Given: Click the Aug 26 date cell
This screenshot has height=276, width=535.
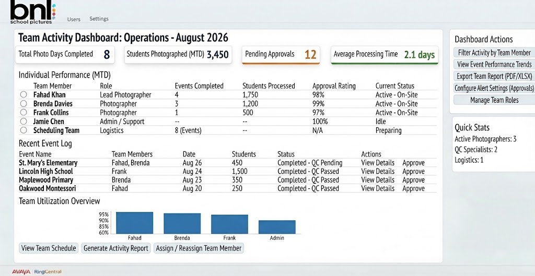Looking at the screenshot, I should 192,163.
